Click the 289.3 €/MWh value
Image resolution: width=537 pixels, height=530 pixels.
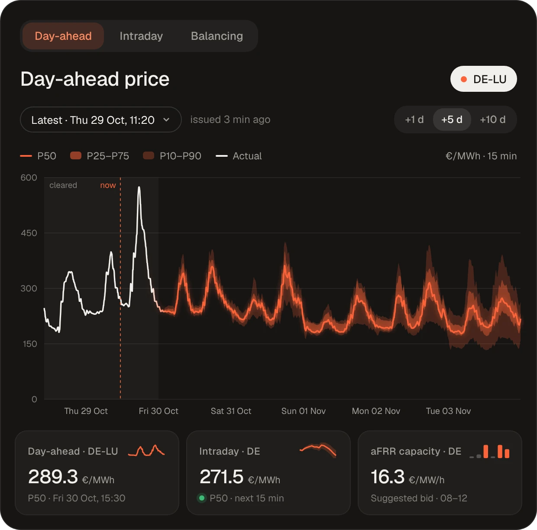[71, 477]
